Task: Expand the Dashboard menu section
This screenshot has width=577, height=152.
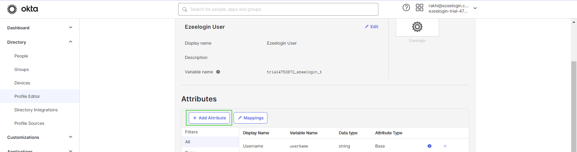Action: point(71,28)
